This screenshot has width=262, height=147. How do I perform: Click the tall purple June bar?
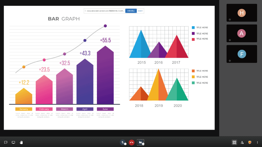(105, 75)
